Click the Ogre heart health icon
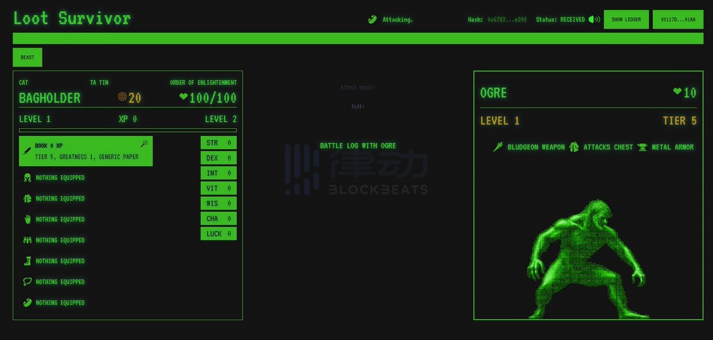 (x=677, y=91)
